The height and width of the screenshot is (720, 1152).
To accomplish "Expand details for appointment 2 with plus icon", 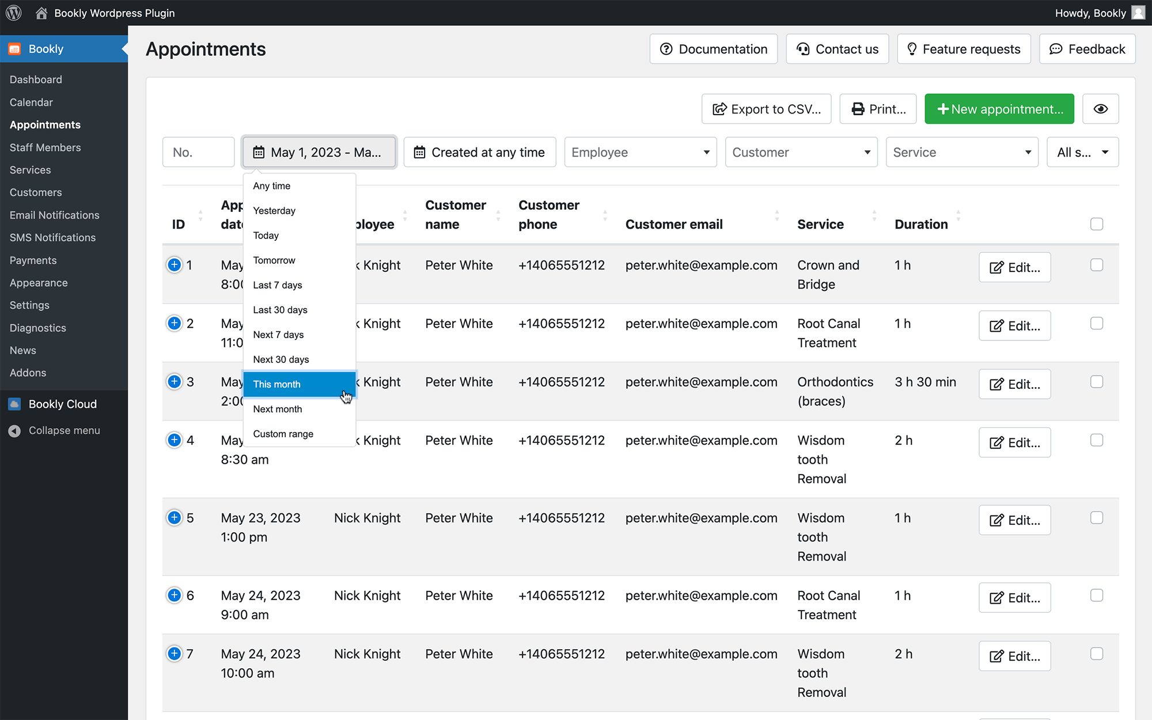I will 174,323.
